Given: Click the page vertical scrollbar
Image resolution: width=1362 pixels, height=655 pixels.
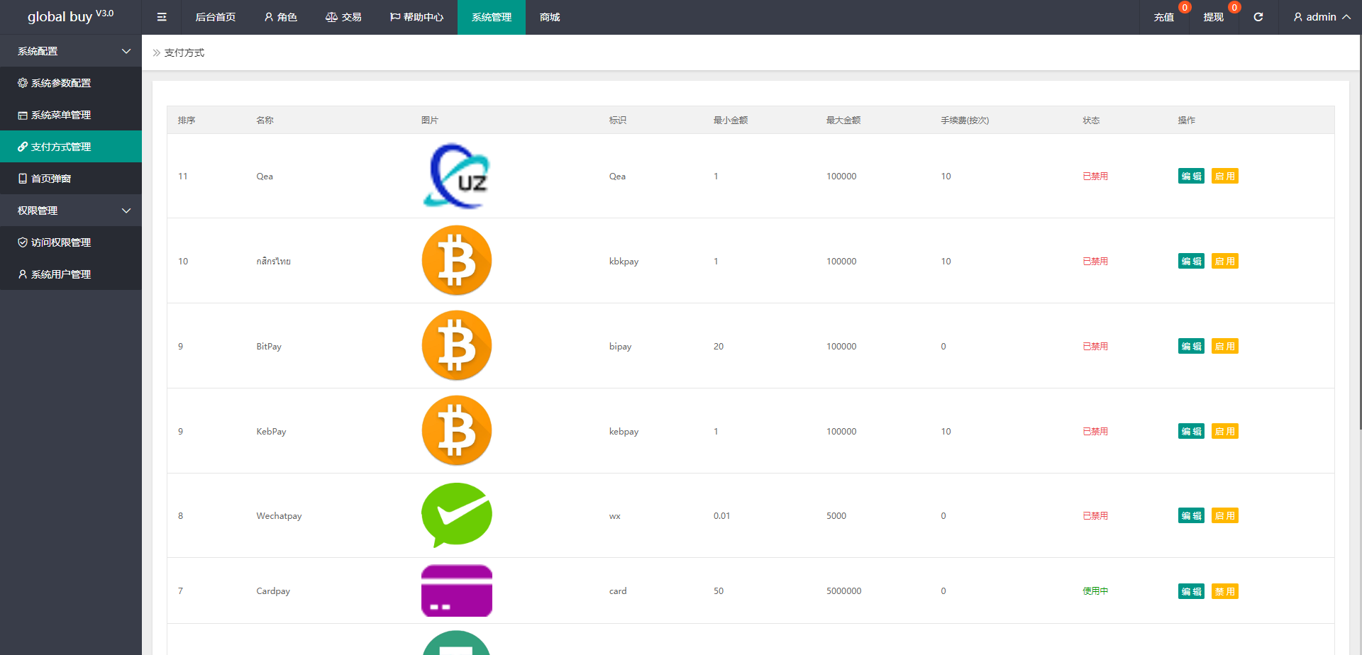Looking at the screenshot, I should click(1360, 234).
